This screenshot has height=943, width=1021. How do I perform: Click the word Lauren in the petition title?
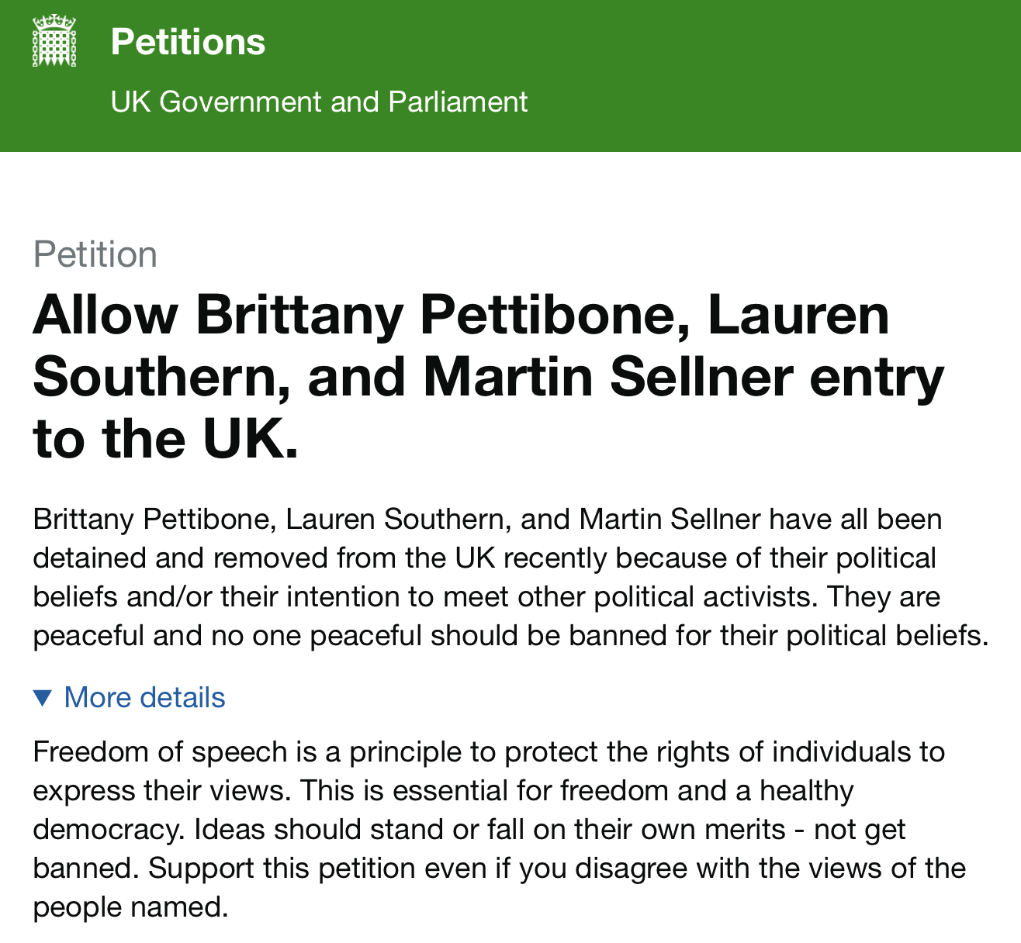(799, 315)
